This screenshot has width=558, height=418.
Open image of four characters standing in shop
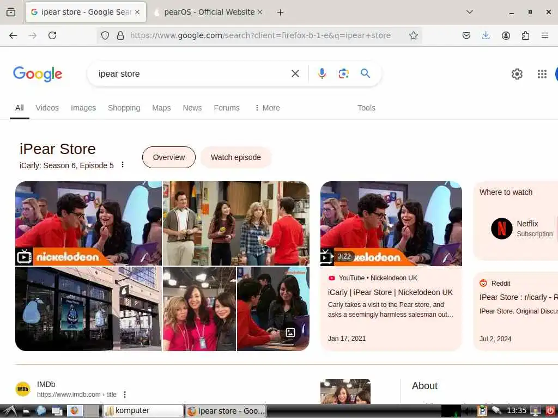point(236,224)
